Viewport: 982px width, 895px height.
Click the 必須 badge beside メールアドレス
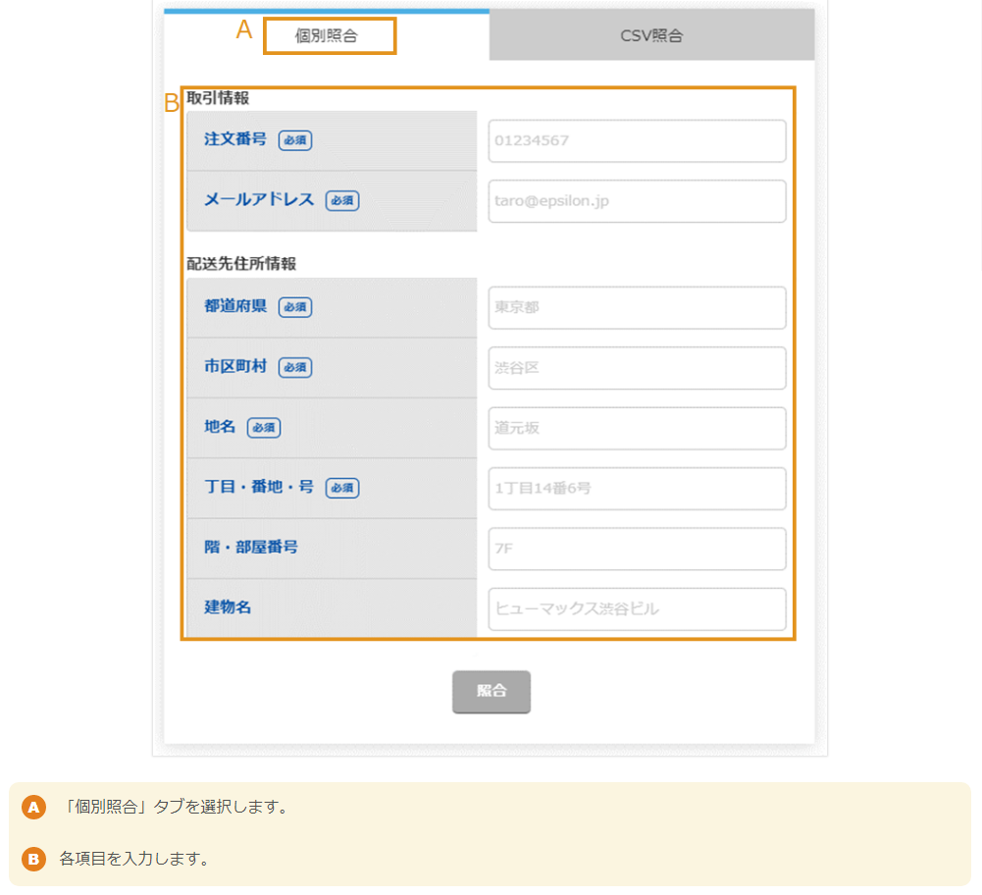(341, 200)
